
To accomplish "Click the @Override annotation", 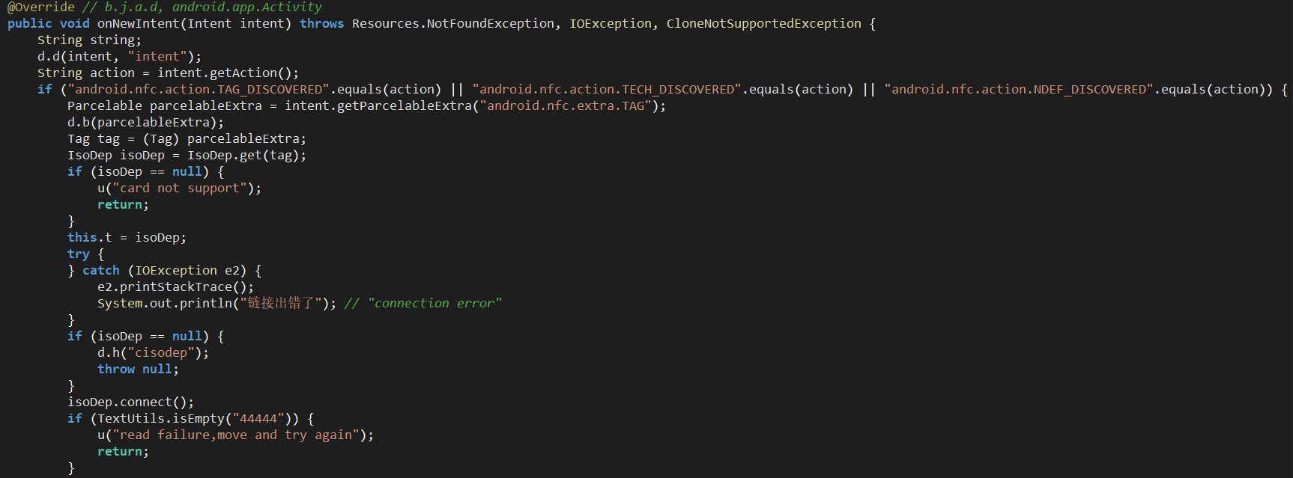I will (x=41, y=7).
